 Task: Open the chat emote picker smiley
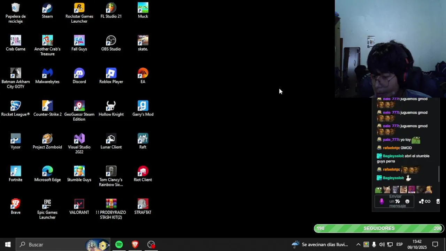(407, 201)
